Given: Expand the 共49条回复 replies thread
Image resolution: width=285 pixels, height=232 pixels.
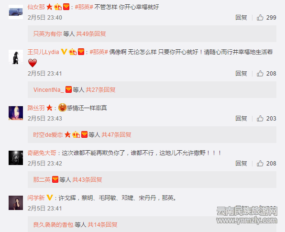Looking at the screenshot, I should 91,34.
